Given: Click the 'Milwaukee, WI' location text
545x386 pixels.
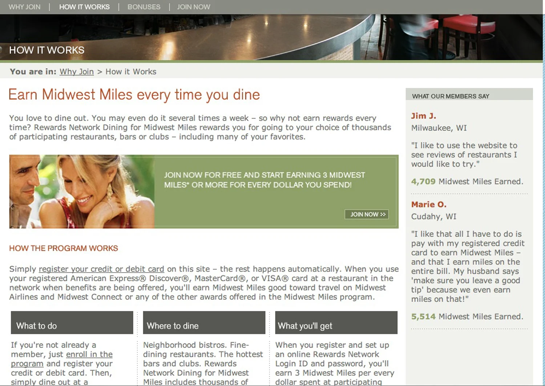Looking at the screenshot, I should tap(439, 128).
